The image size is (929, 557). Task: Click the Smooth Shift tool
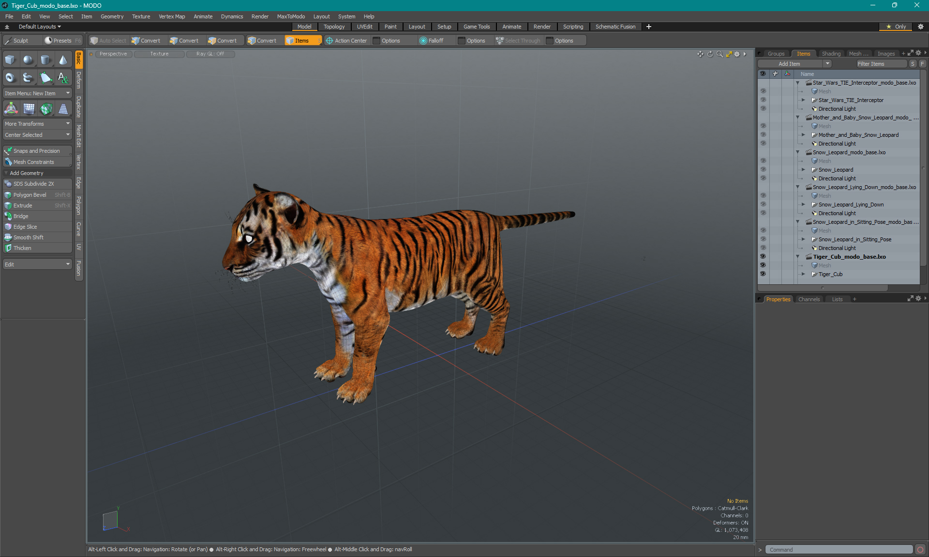[38, 237]
